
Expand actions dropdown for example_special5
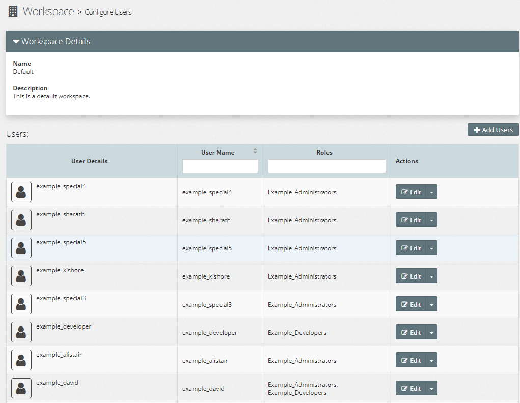pyautogui.click(x=431, y=248)
